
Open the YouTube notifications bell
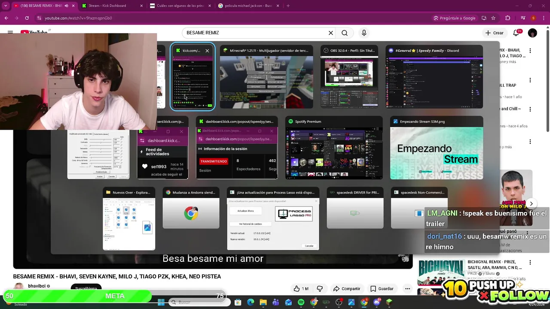coord(516,33)
